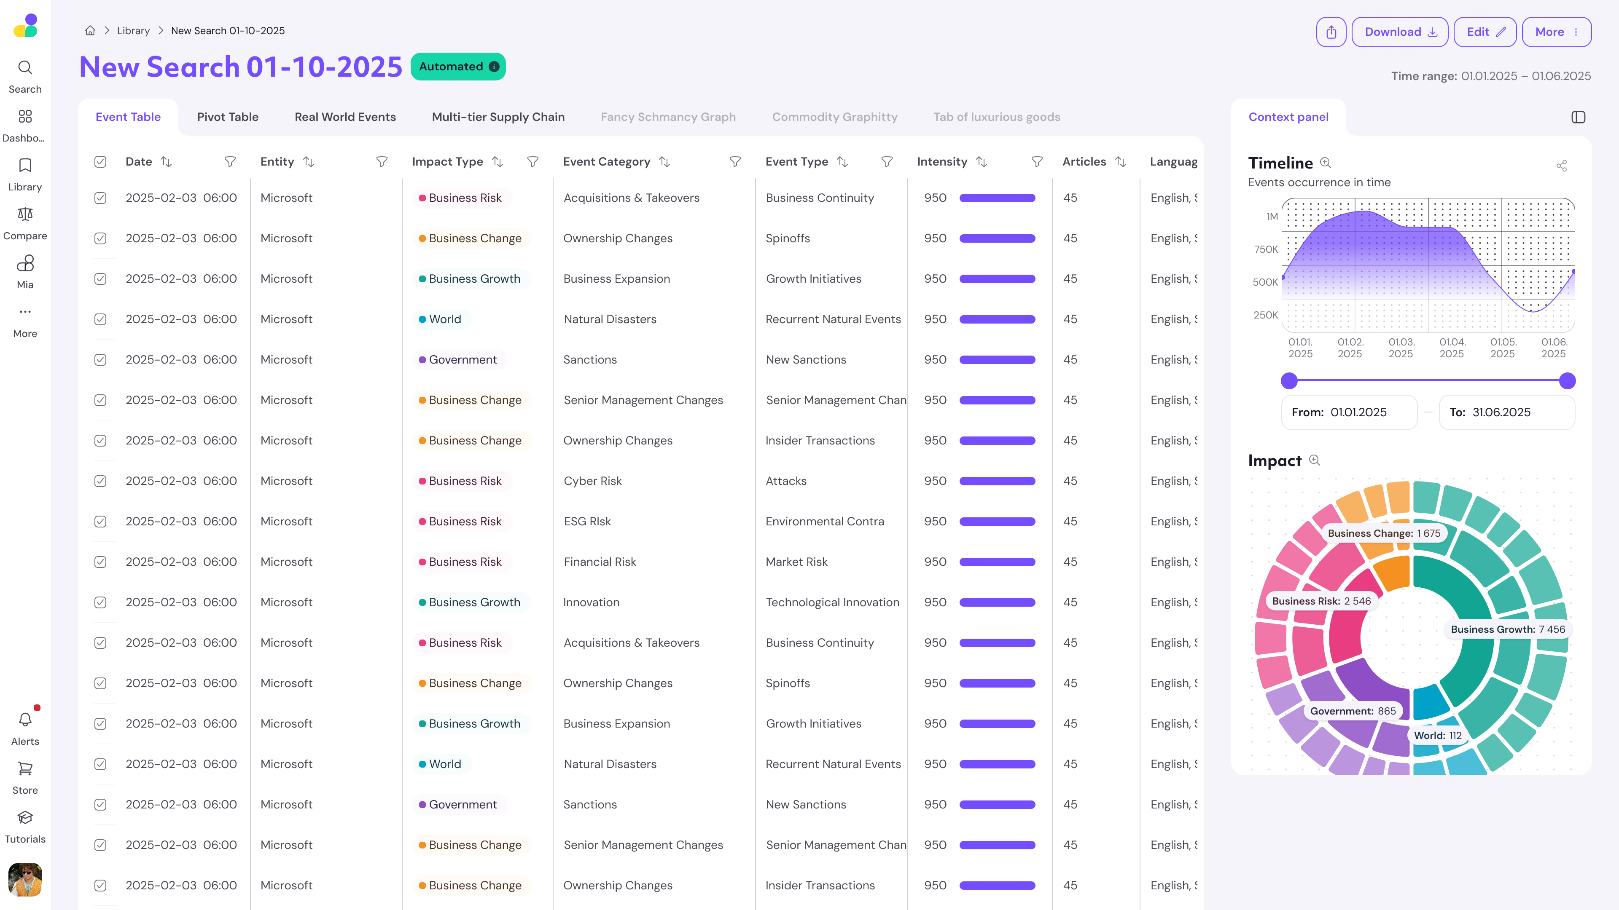Go to home via breadcrumb icon

click(x=91, y=31)
